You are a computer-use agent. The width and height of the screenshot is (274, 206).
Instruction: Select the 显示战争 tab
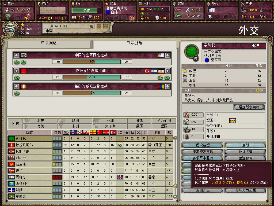(134, 43)
